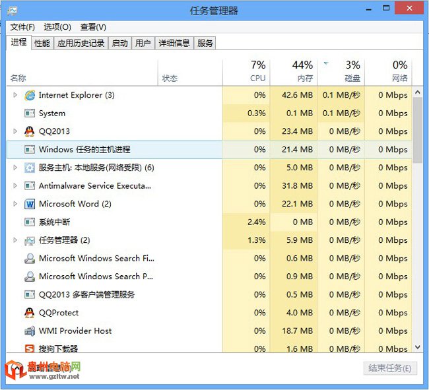The height and width of the screenshot is (390, 429).
Task: Open the 选项(O) menu
Action: click(57, 27)
